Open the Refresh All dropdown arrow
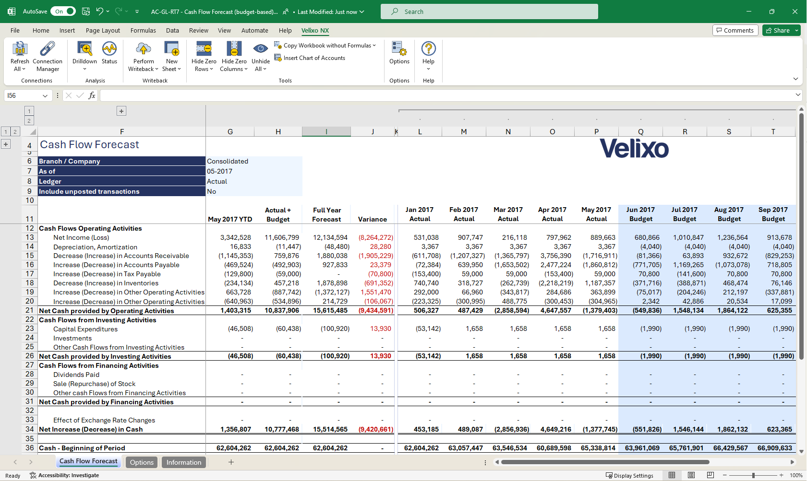The height and width of the screenshot is (481, 807). click(23, 69)
